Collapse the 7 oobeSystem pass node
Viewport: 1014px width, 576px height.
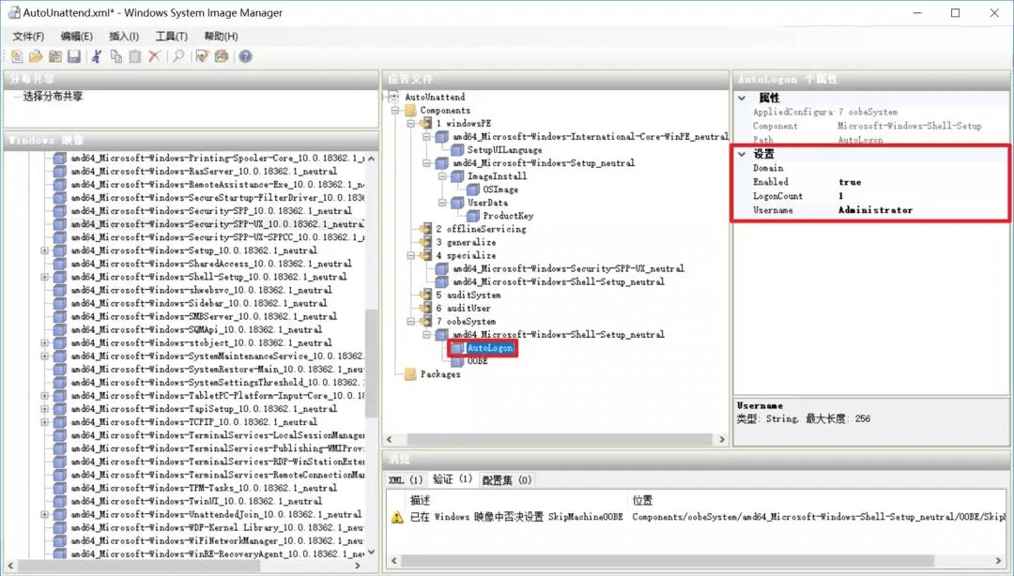(410, 322)
